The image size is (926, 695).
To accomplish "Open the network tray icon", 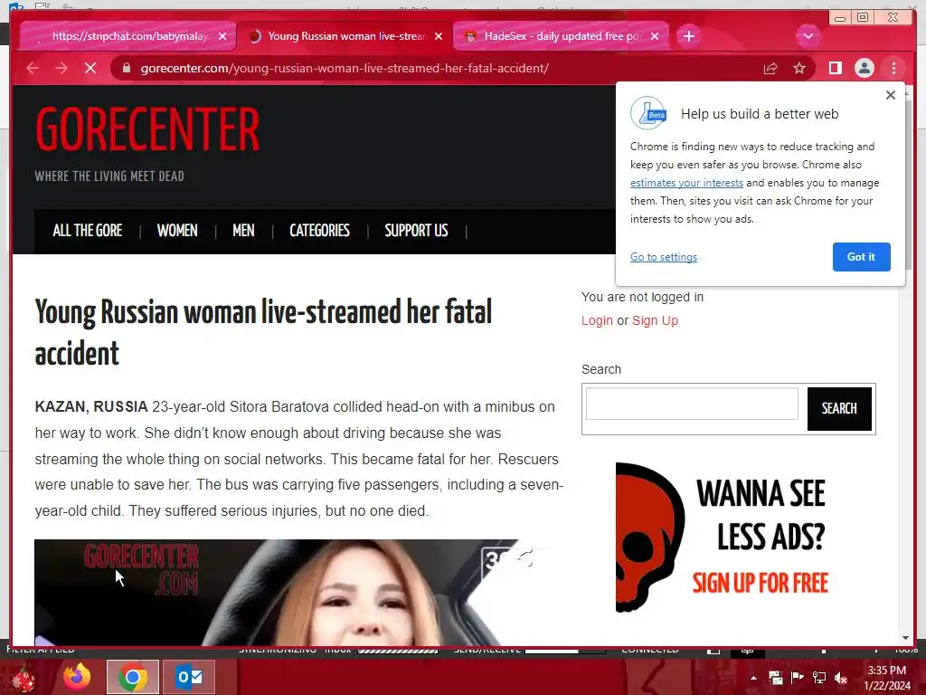I will click(819, 678).
